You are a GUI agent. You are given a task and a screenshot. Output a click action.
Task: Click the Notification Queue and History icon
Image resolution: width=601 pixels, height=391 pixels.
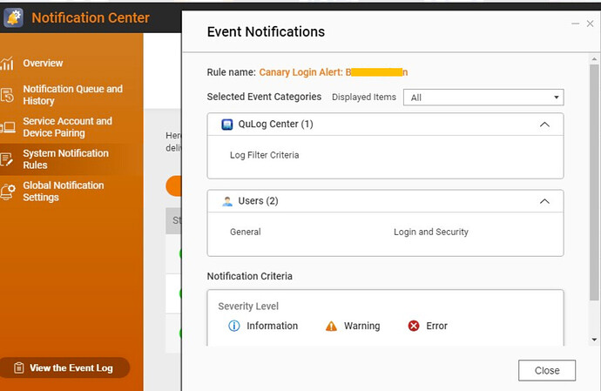[8, 95]
